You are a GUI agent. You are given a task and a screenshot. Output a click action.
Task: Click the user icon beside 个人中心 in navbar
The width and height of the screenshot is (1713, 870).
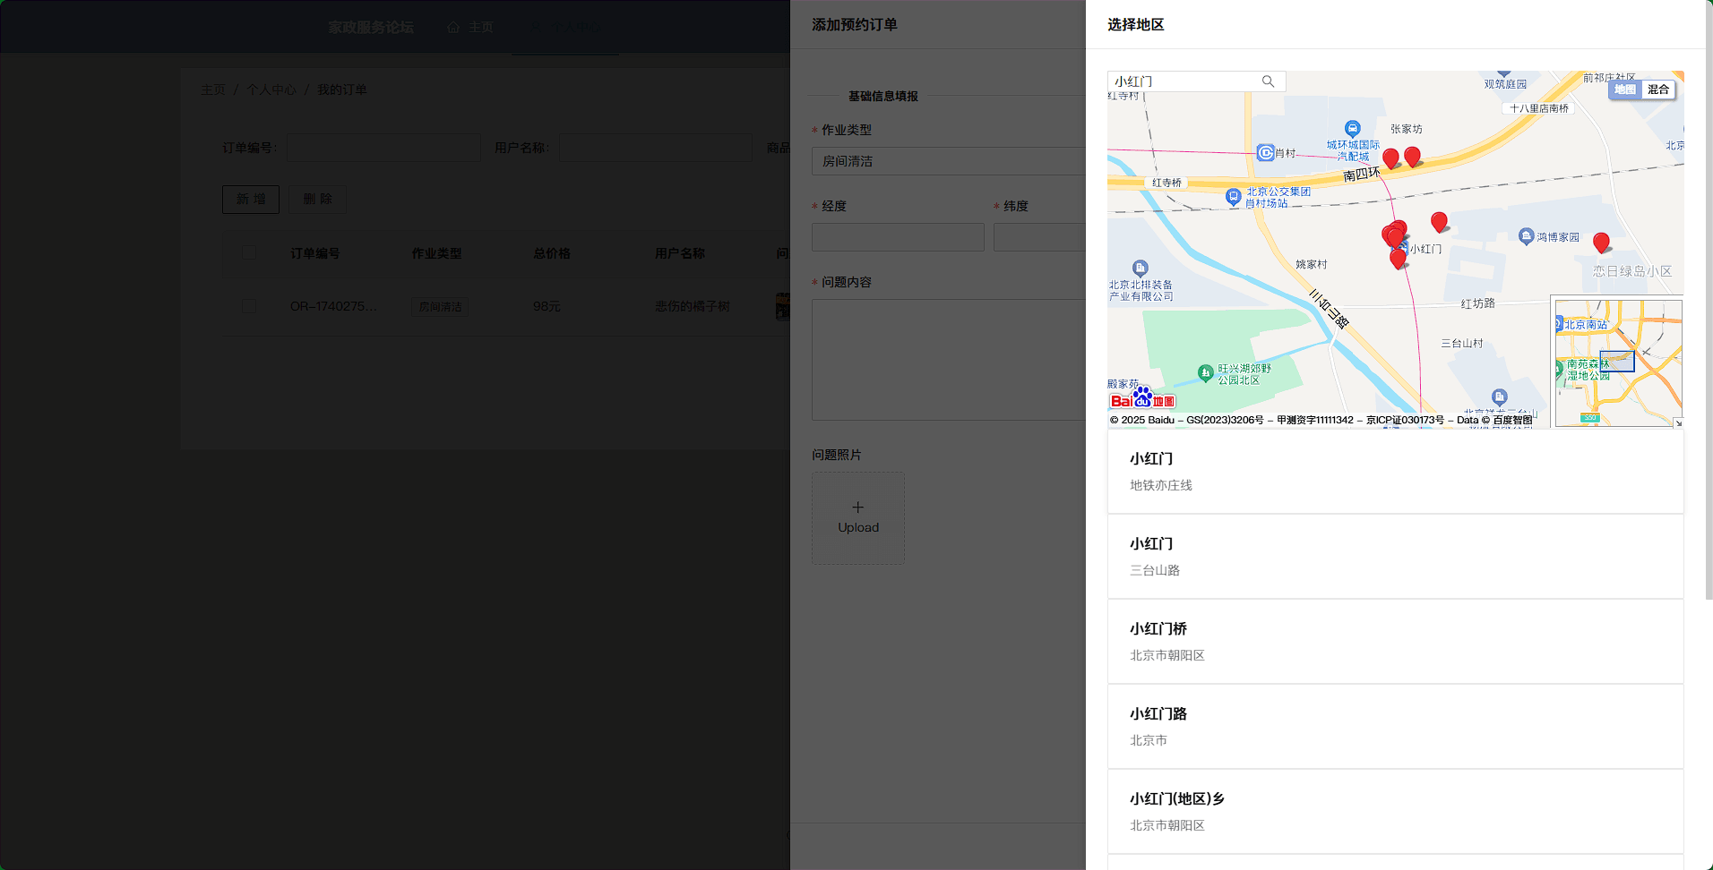pos(536,27)
